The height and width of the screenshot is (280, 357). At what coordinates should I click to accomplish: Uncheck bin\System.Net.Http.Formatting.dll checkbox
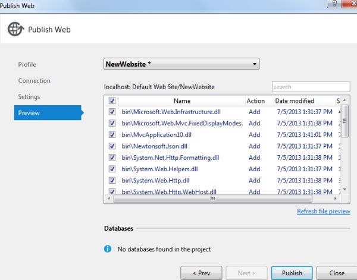tap(112, 158)
